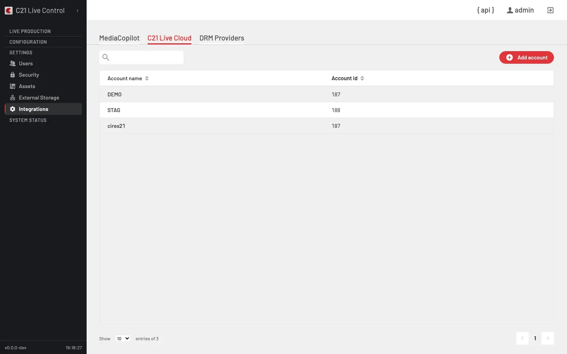Screen dimensions: 567x354
Task: Open the Security settings page
Action: (43, 75)
